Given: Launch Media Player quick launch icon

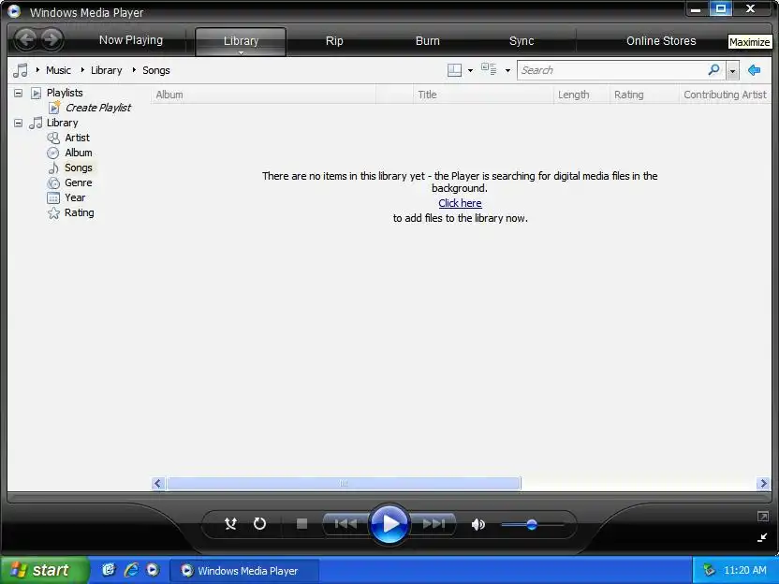Looking at the screenshot, I should click(153, 570).
